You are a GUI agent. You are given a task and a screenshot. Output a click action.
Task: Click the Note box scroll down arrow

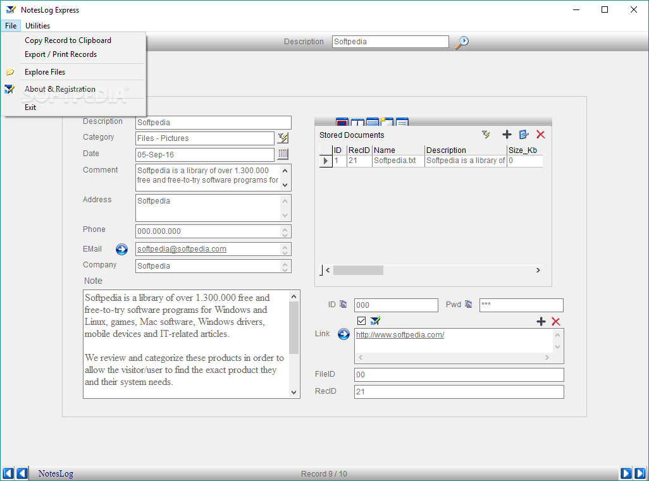tap(294, 392)
